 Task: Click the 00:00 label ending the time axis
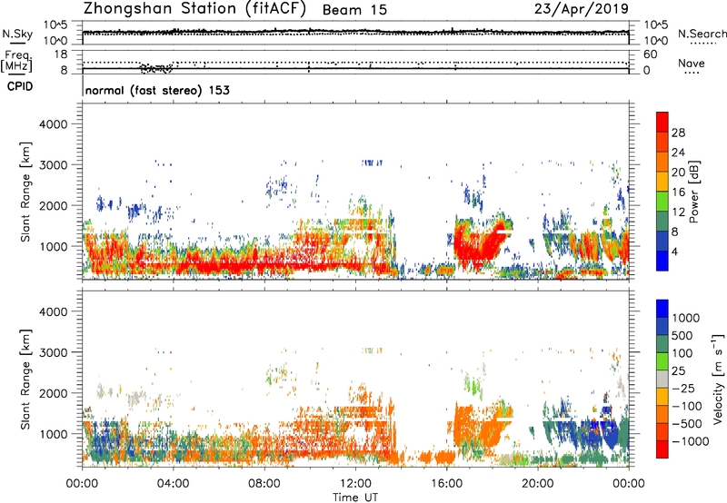click(x=629, y=484)
